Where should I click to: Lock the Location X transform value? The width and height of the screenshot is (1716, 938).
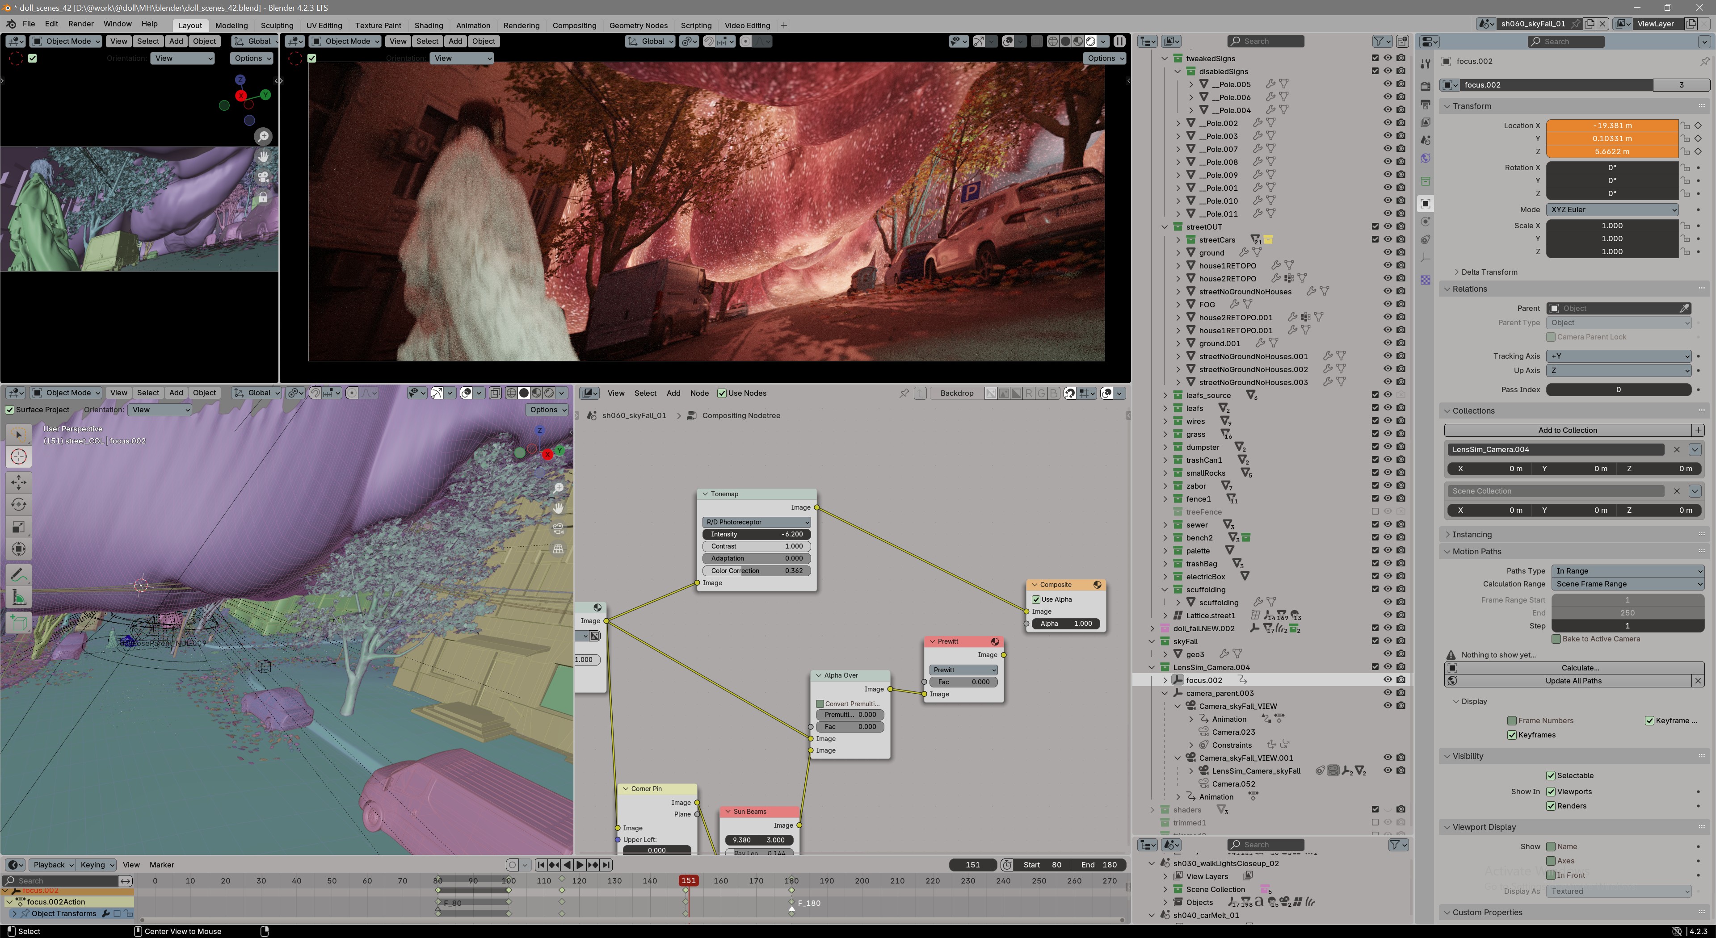tap(1685, 126)
